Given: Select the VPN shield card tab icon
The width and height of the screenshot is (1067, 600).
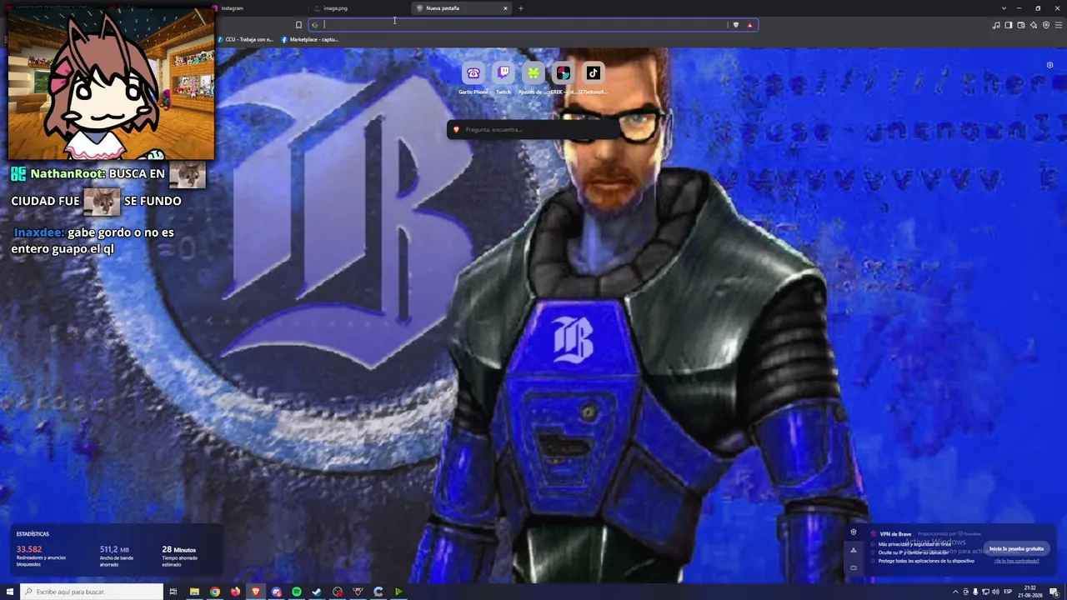Looking at the screenshot, I should [853, 532].
